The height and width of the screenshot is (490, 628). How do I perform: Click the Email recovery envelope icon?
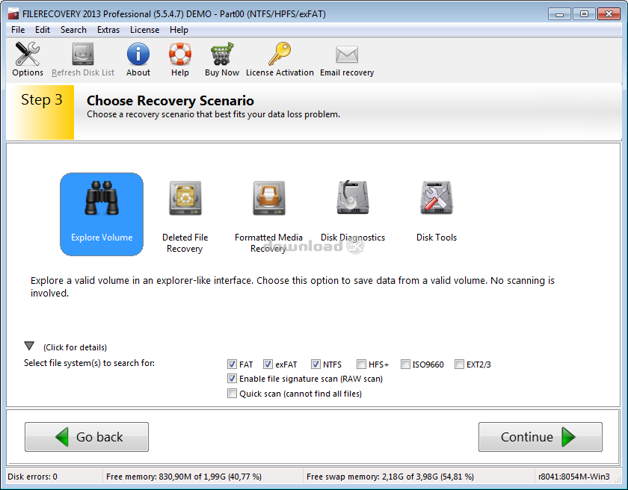click(x=347, y=55)
